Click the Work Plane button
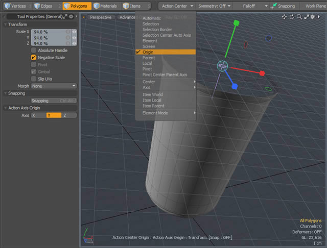 314,6
